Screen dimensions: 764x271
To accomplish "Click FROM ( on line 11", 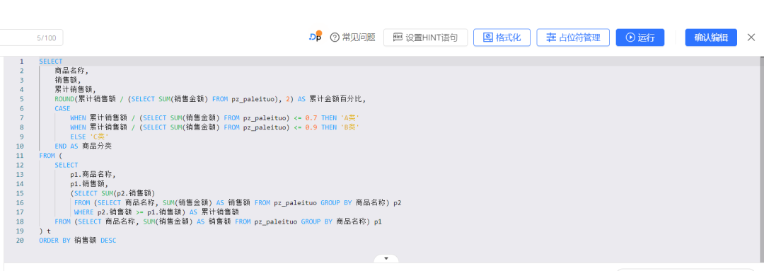I will 51,156.
